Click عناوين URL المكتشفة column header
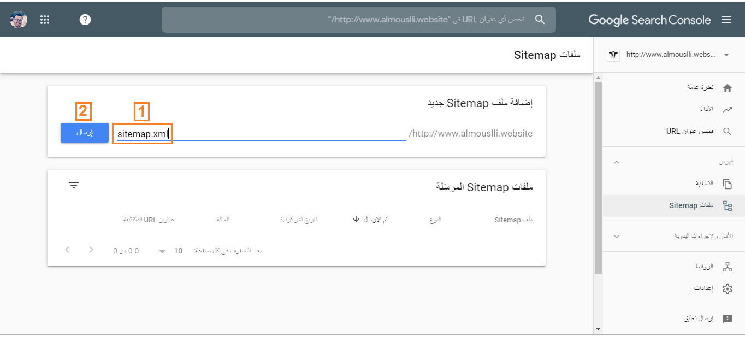The height and width of the screenshot is (337, 745). click(x=149, y=220)
